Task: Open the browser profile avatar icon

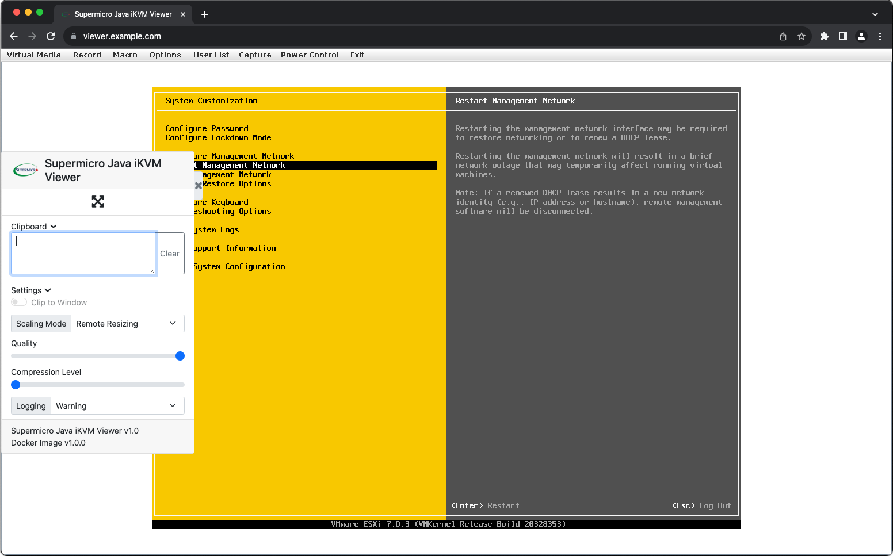Action: pos(861,36)
